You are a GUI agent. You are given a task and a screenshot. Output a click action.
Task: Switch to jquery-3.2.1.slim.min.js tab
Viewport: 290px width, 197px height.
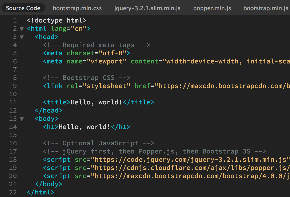pyautogui.click(x=147, y=8)
